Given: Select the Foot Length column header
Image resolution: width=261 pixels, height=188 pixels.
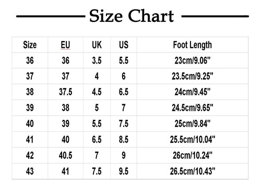Looking at the screenshot, I should pos(193,45).
